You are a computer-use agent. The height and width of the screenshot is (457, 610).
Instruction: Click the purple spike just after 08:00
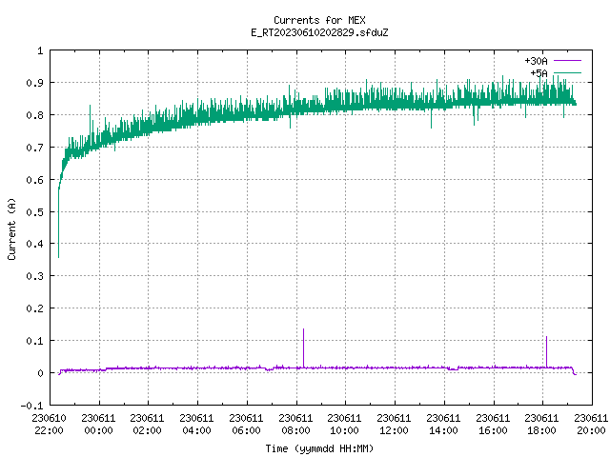tap(303, 348)
